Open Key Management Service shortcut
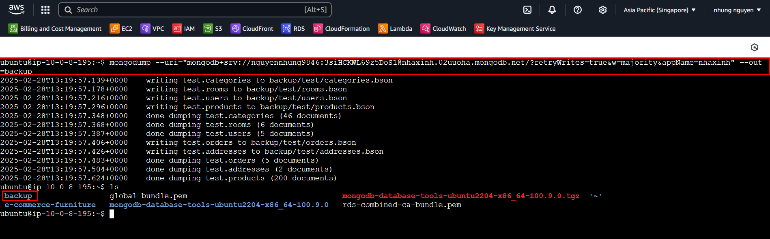 tap(515, 29)
